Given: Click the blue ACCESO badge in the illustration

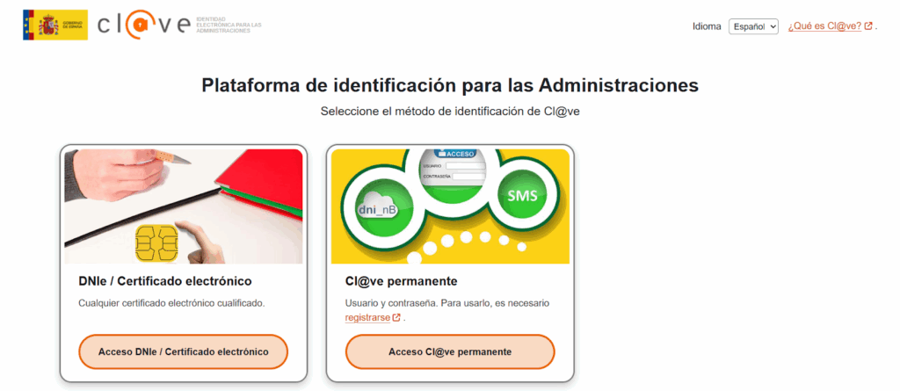Looking at the screenshot, I should pos(455,154).
